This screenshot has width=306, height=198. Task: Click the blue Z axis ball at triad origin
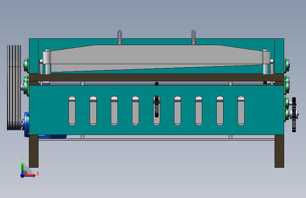tap(23, 175)
